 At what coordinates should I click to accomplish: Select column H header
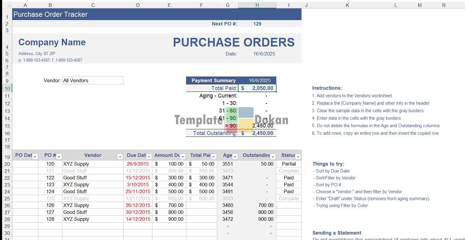(x=257, y=5)
